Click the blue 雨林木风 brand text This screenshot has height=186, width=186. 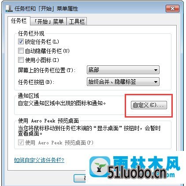click(x=147, y=163)
